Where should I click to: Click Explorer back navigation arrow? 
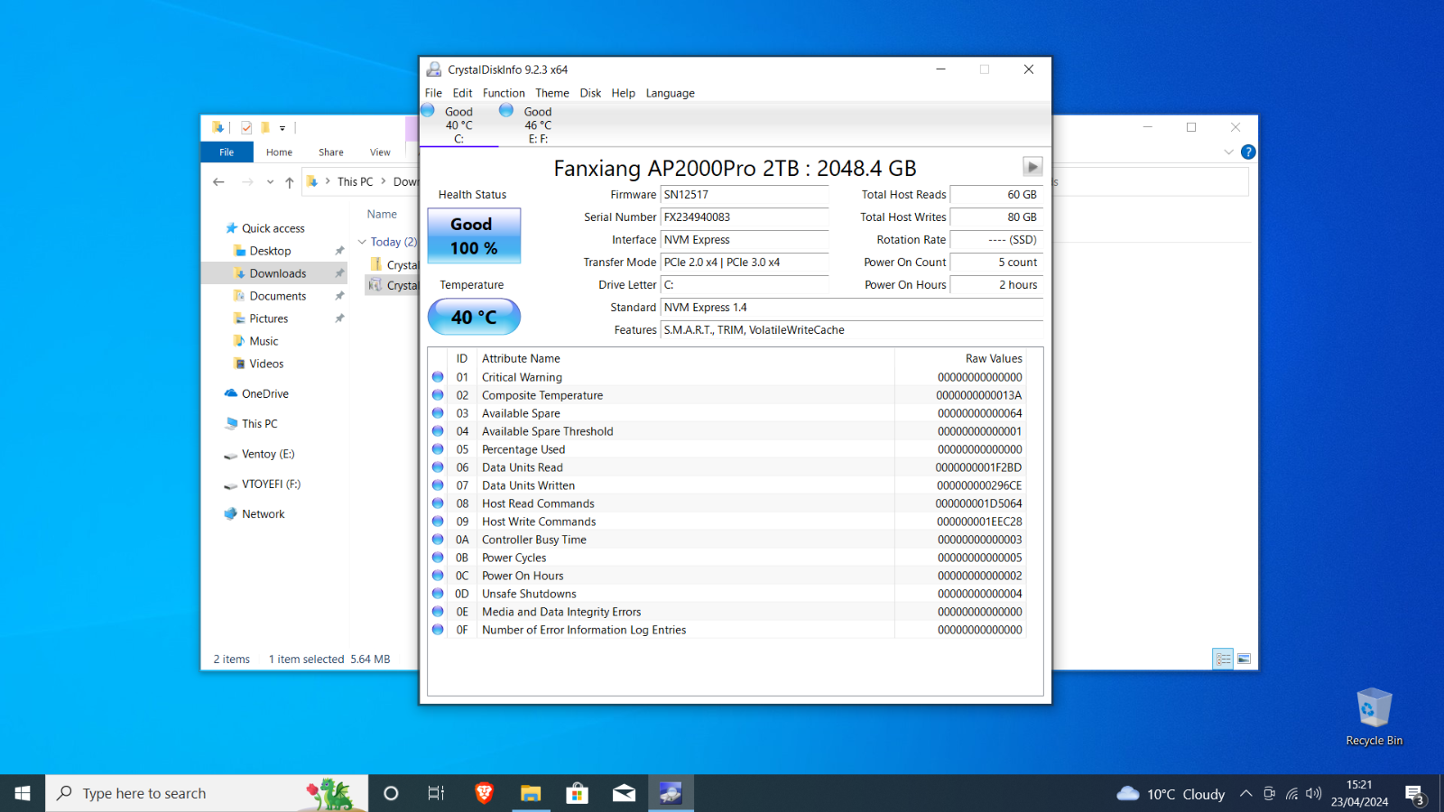point(218,182)
